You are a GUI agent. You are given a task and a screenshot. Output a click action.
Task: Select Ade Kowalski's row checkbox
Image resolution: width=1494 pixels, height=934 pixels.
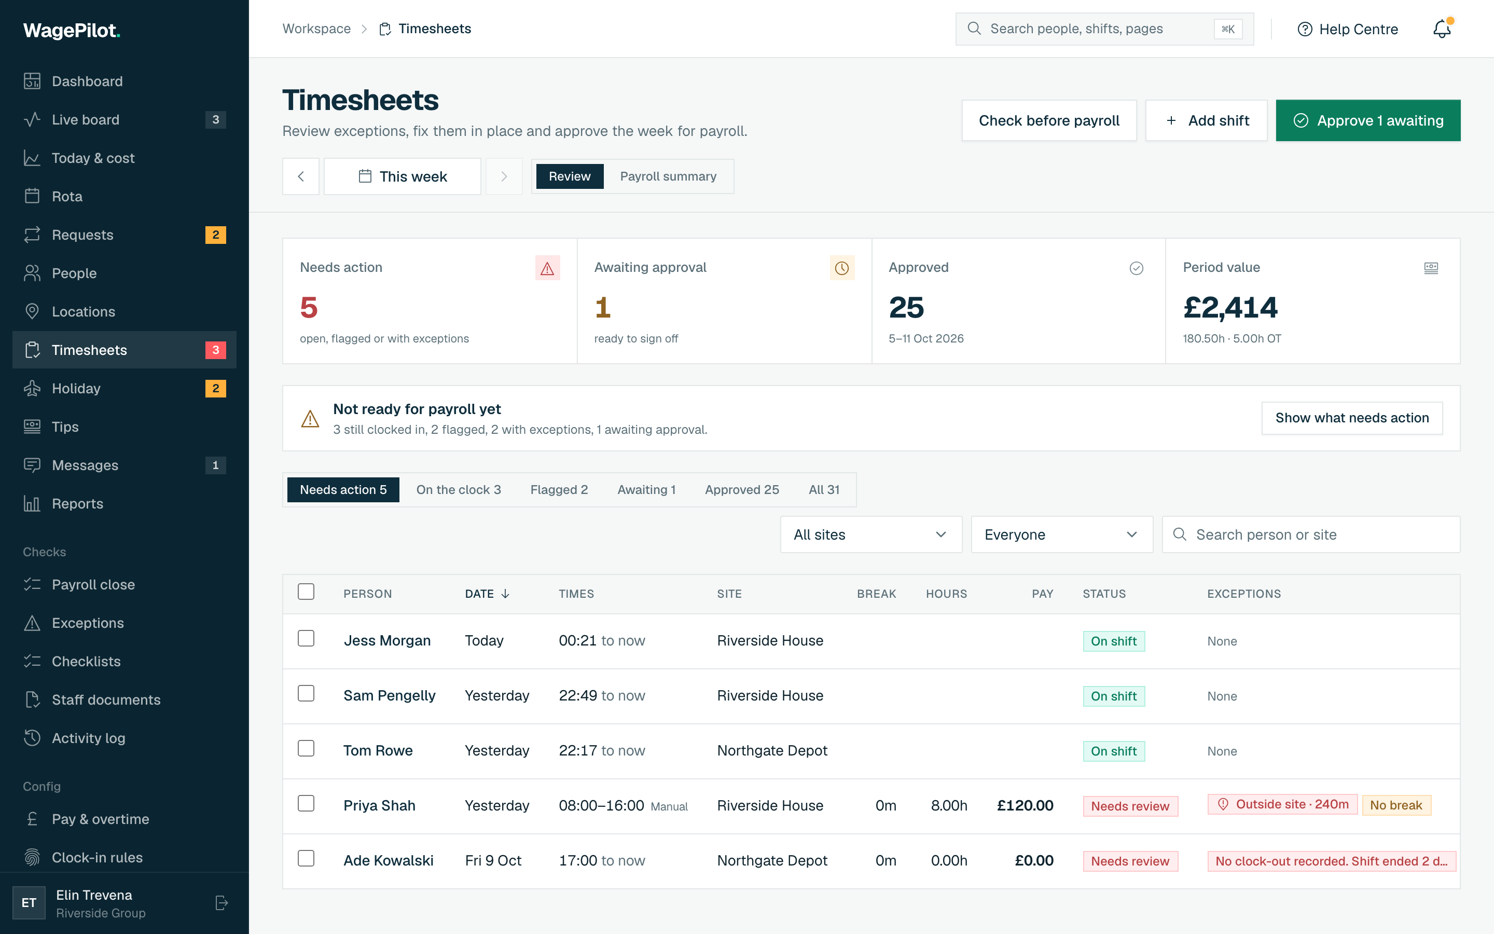(x=306, y=858)
